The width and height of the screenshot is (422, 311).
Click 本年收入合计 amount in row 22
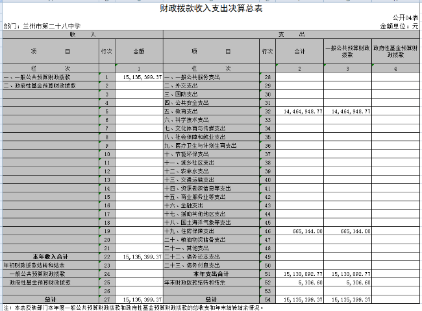(139, 257)
